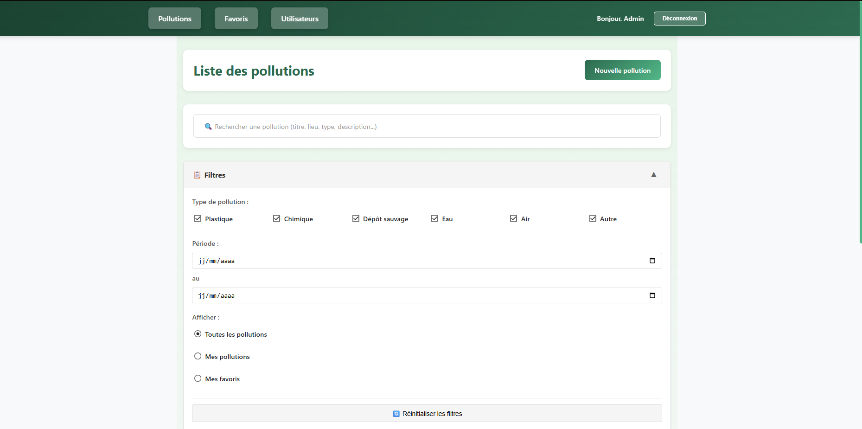Click the Filtres header label
Image resolution: width=862 pixels, height=429 pixels.
(x=215, y=175)
